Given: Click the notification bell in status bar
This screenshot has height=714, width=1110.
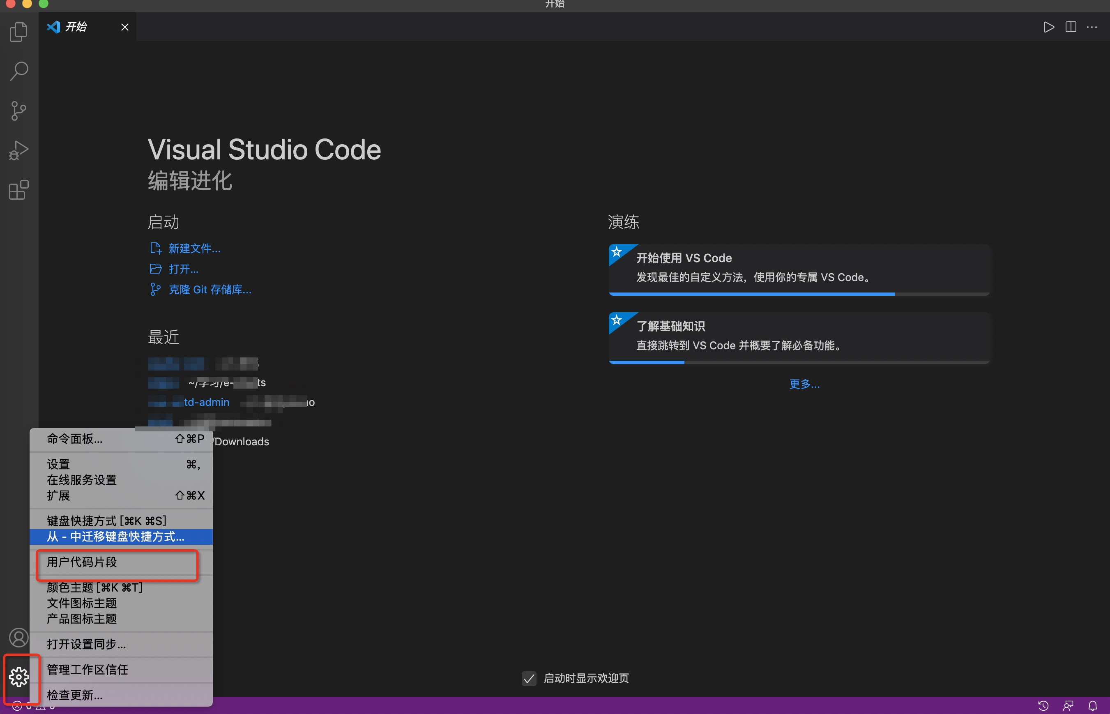Looking at the screenshot, I should (1092, 706).
